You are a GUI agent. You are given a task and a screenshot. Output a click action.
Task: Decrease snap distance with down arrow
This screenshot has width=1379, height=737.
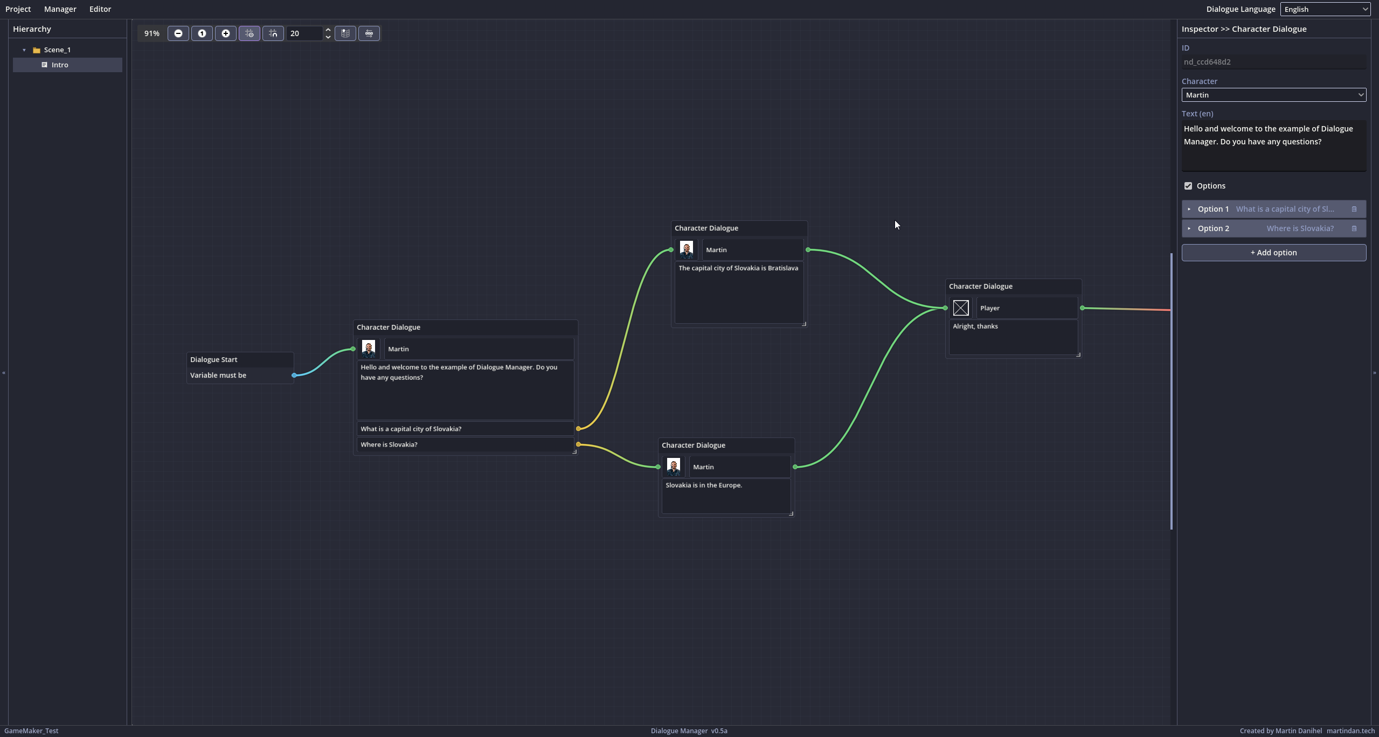pyautogui.click(x=328, y=37)
